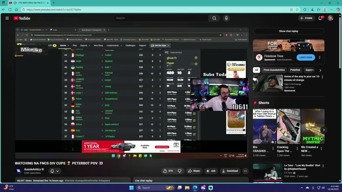Screen dimensions: 342x192
Task: Toggle subscription notification bell for AussieAntics
Action: pos(52,171)
